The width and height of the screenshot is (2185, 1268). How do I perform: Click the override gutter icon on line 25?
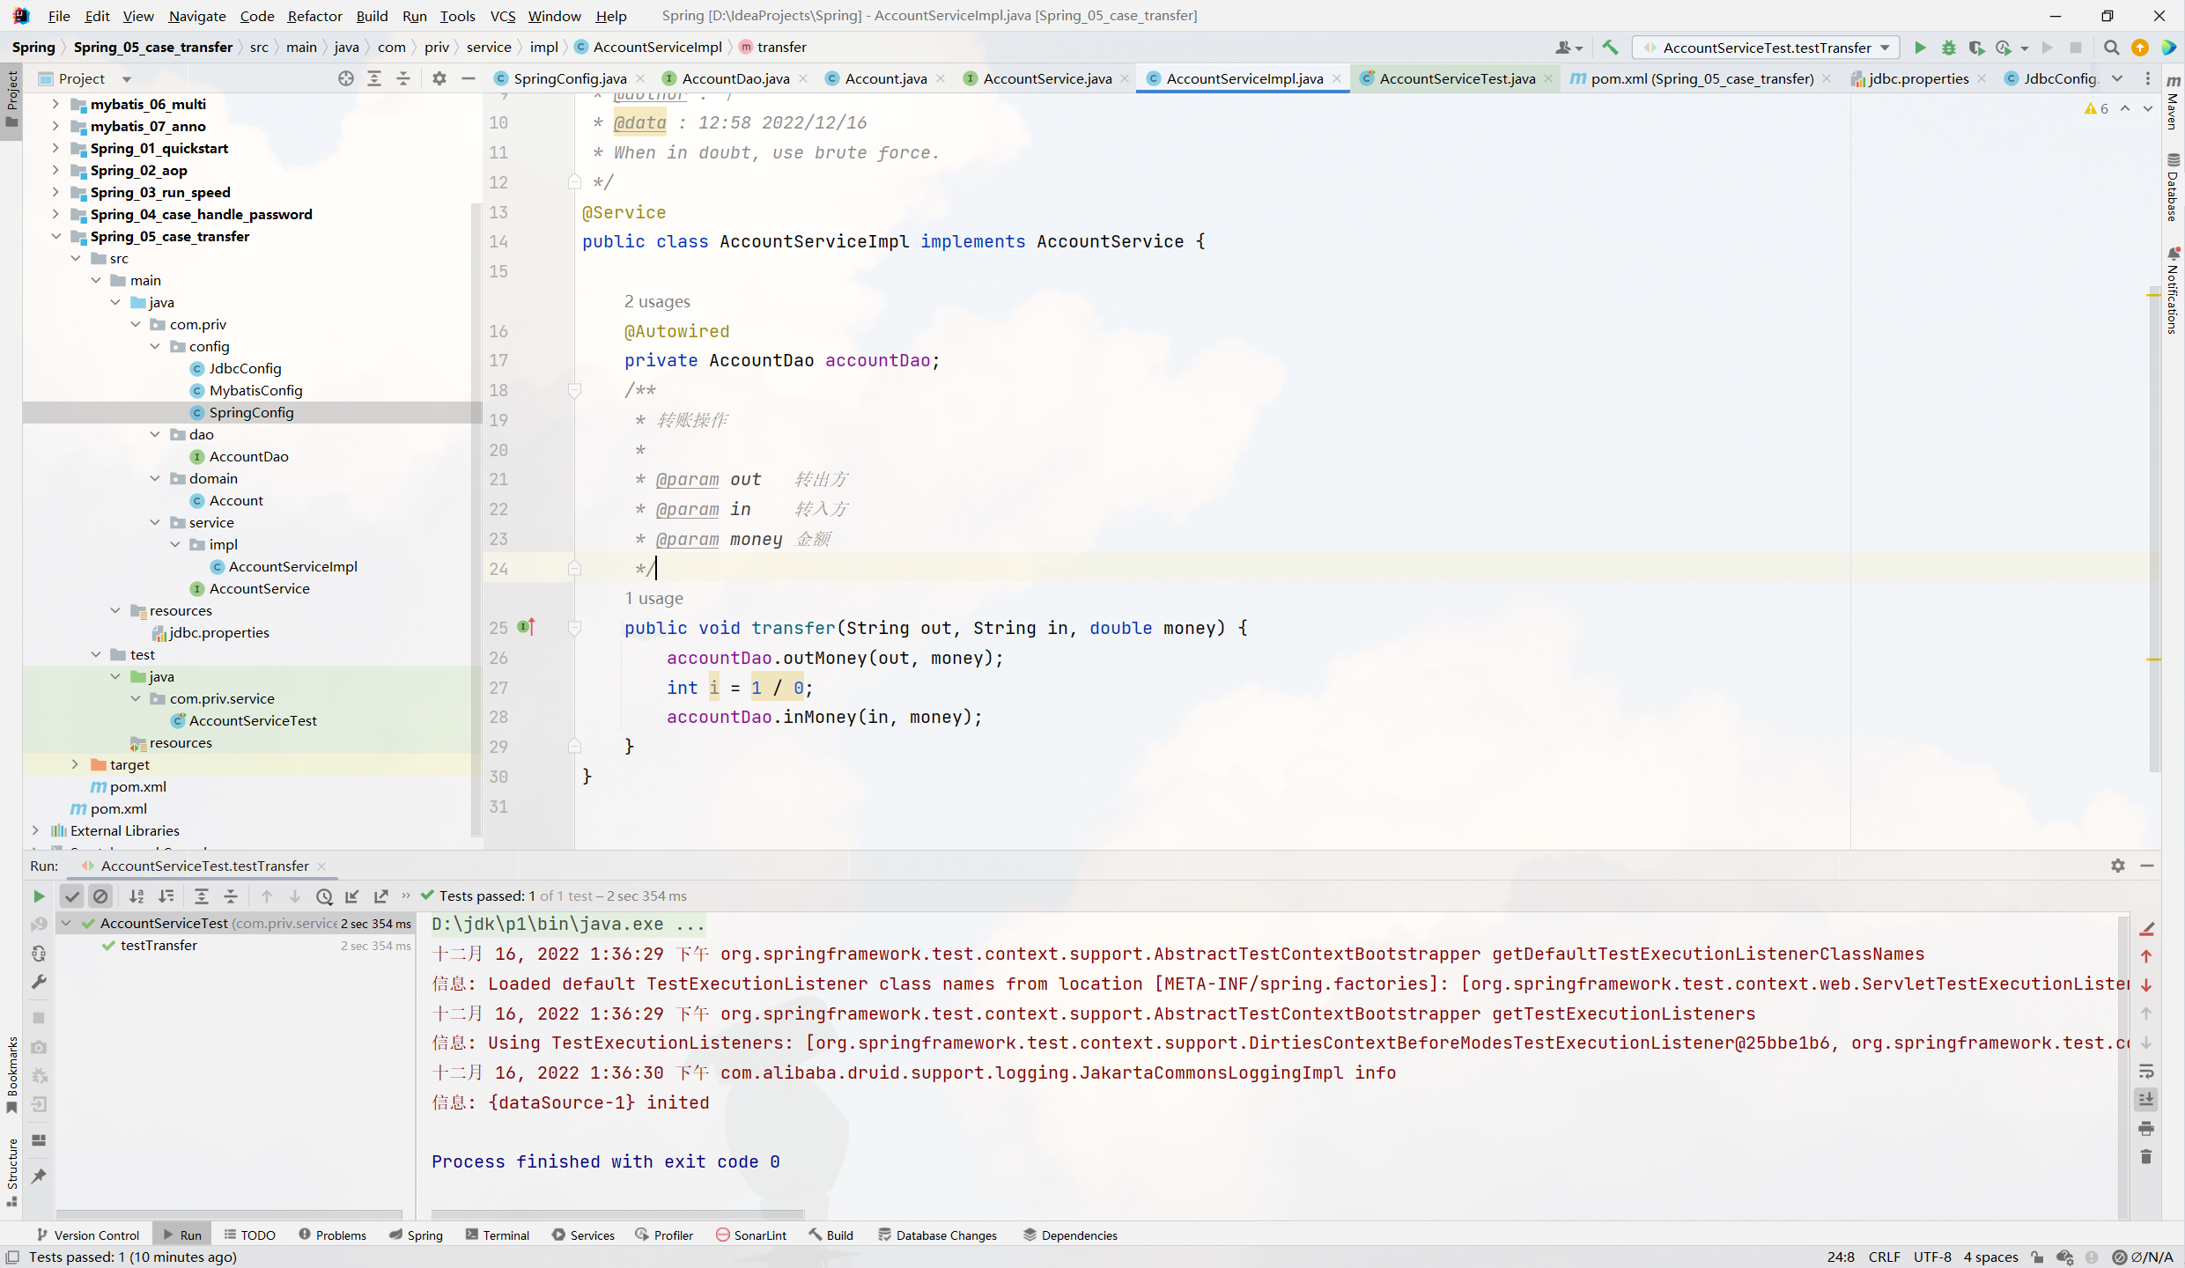pyautogui.click(x=526, y=627)
